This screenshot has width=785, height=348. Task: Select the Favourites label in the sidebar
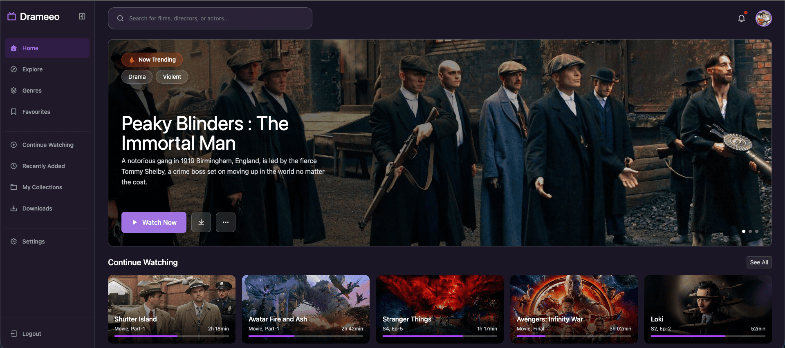36,112
